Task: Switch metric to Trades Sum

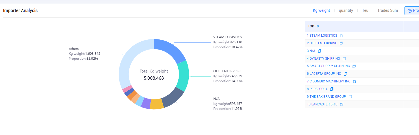Action: 388,10
